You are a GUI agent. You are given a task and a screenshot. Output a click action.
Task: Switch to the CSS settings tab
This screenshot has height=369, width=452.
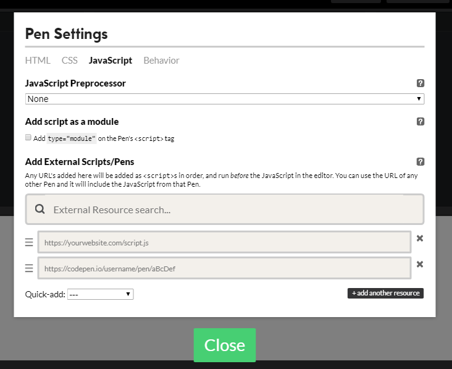point(70,61)
